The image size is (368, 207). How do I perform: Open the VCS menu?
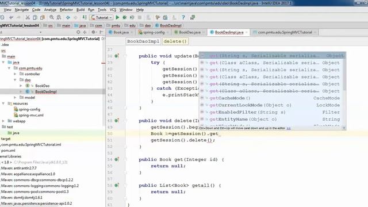point(113,10)
